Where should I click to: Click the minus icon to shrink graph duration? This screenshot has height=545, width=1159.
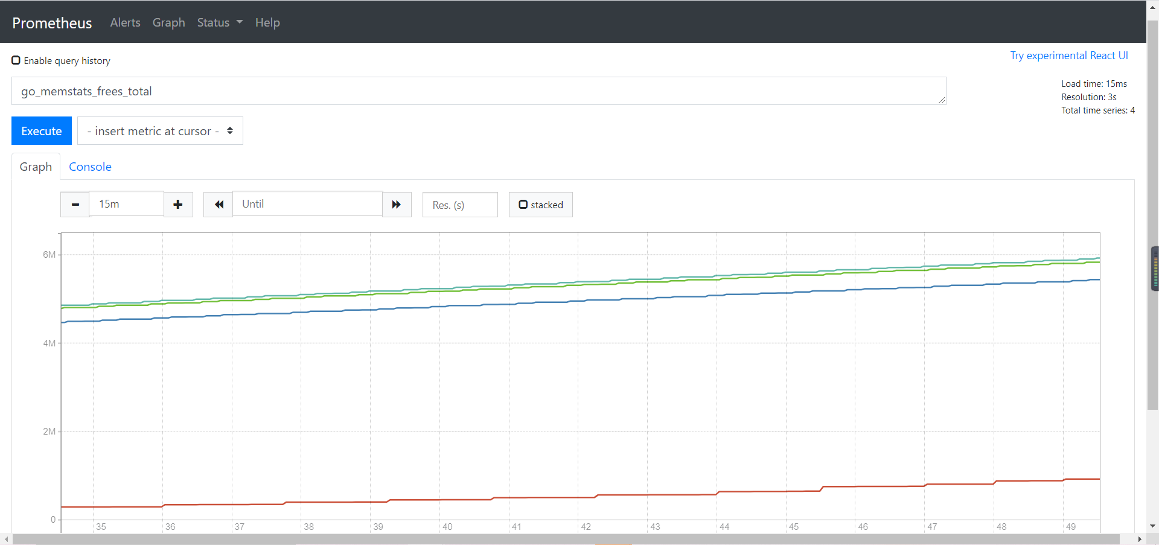[x=75, y=204]
